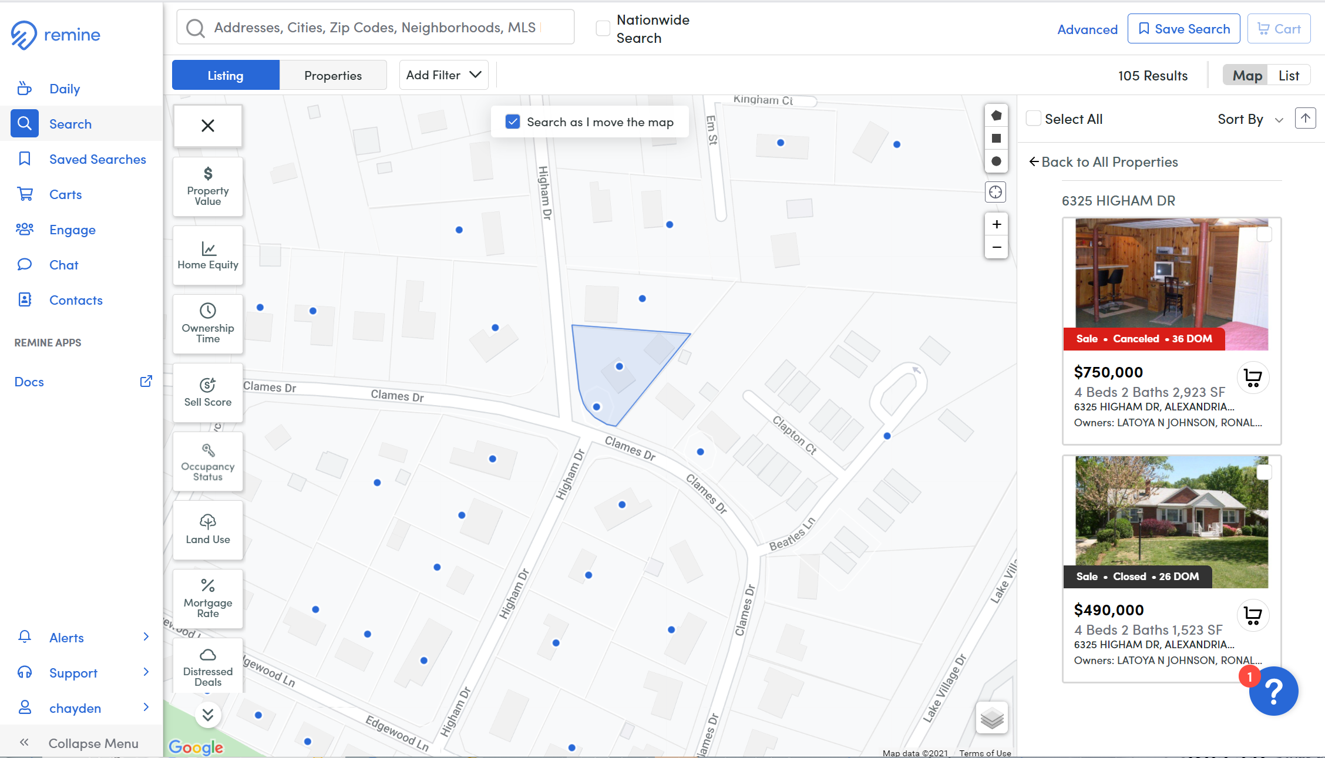
Task: Expand the chayden account menu
Action: point(82,708)
